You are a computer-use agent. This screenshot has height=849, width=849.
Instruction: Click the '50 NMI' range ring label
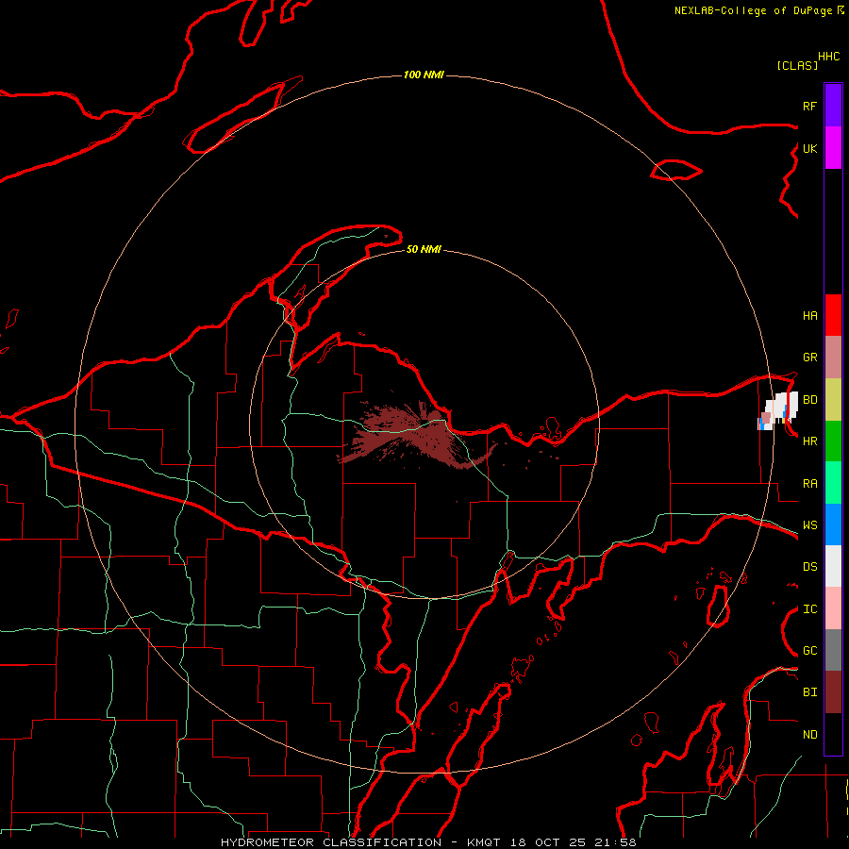tap(424, 249)
